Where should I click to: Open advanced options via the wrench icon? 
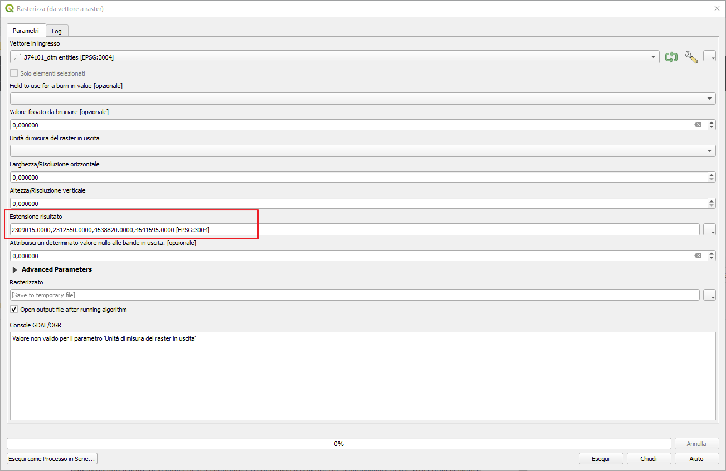point(691,57)
